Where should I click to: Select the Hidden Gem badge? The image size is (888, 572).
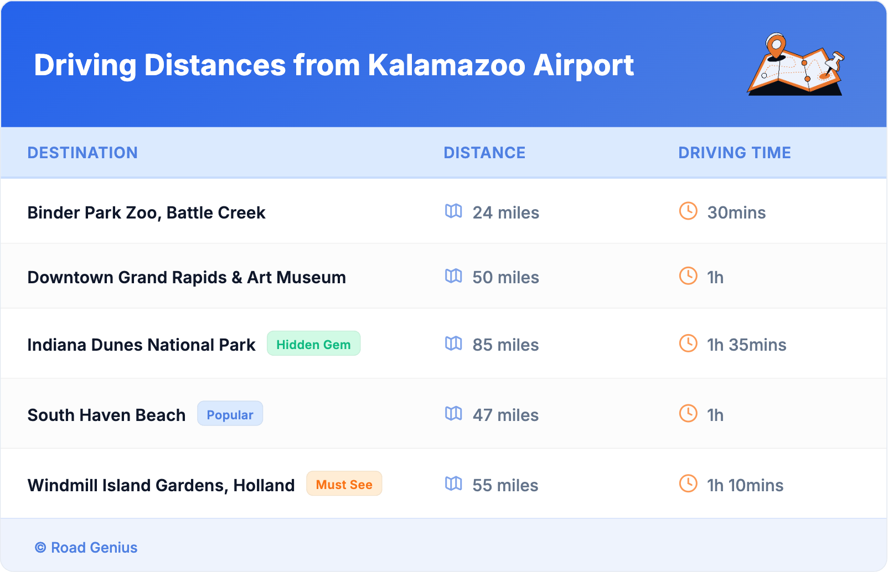click(313, 344)
